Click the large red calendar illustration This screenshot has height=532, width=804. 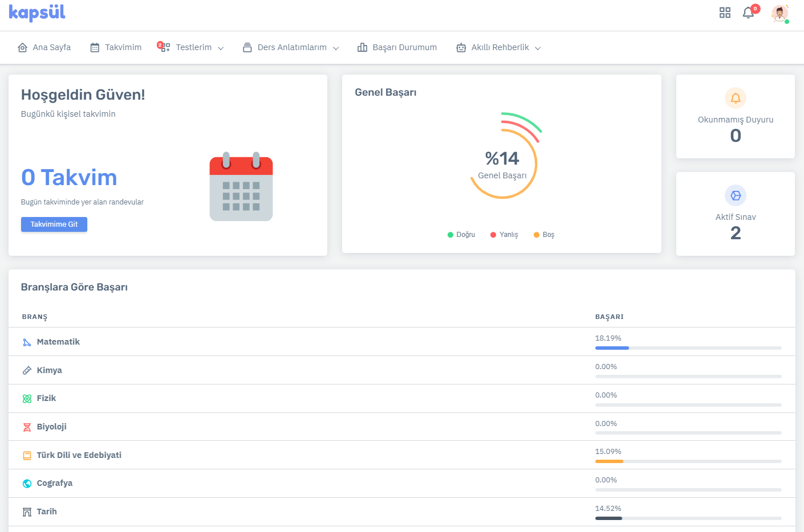pyautogui.click(x=241, y=186)
